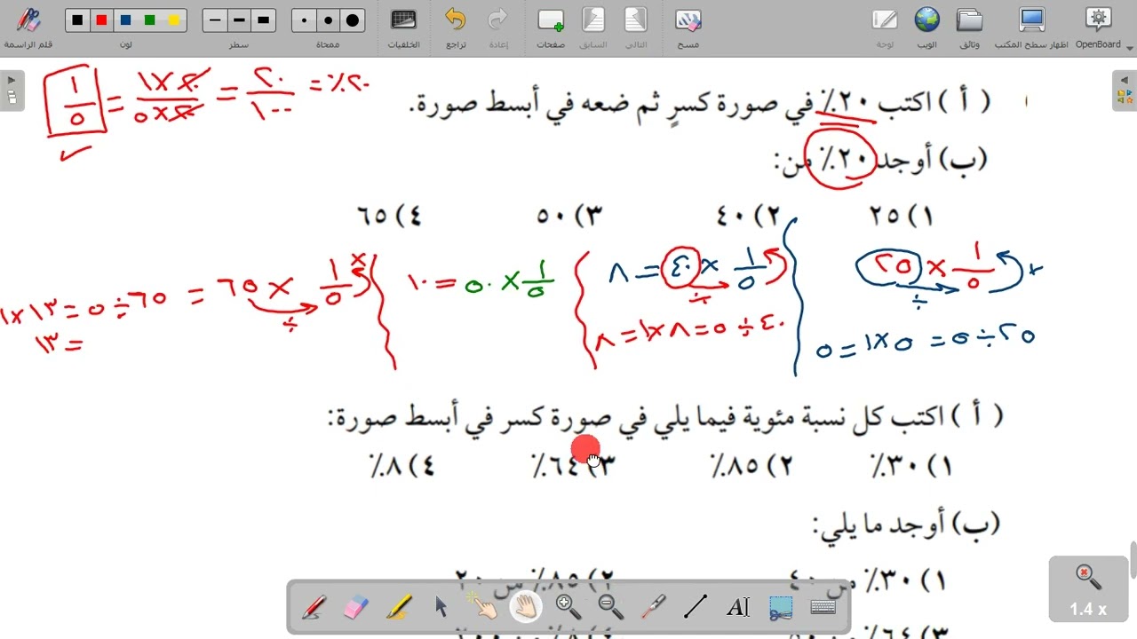Select the yellow Highlighter tool
Viewport: 1137px width, 639px height.
tap(399, 607)
